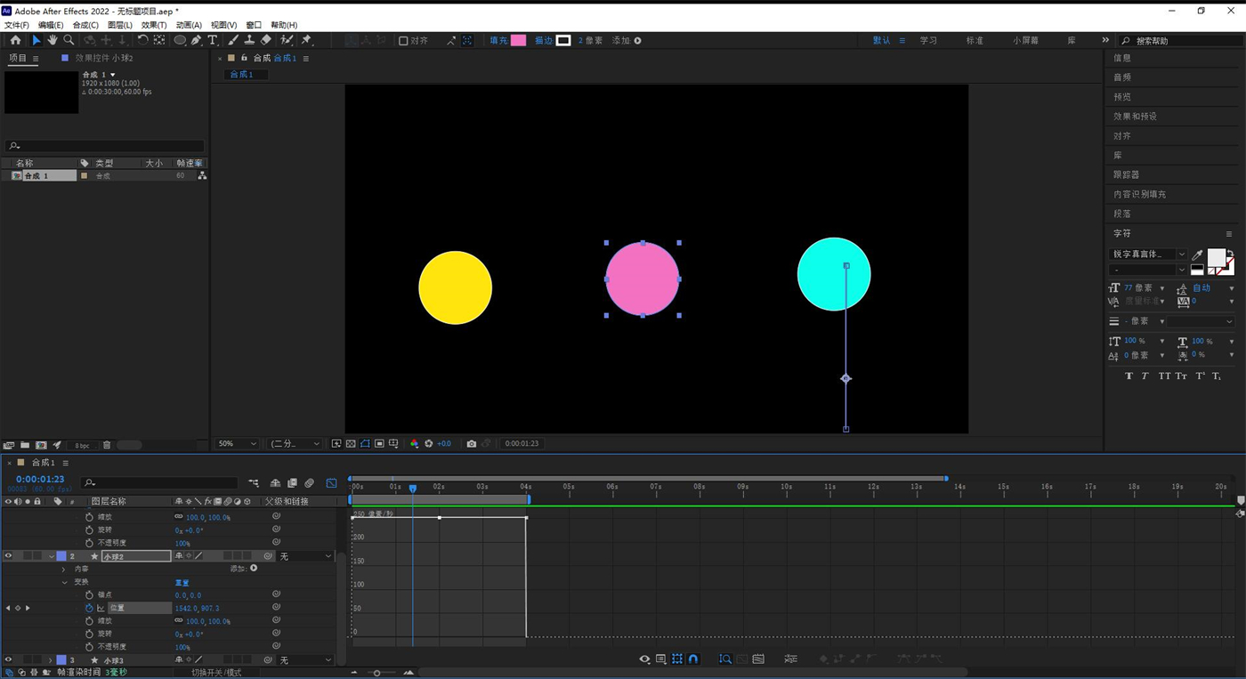Select the Eraser tool
Screen dimensions: 1246x679
coord(265,40)
